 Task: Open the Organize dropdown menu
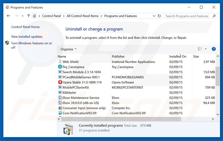point(68,49)
